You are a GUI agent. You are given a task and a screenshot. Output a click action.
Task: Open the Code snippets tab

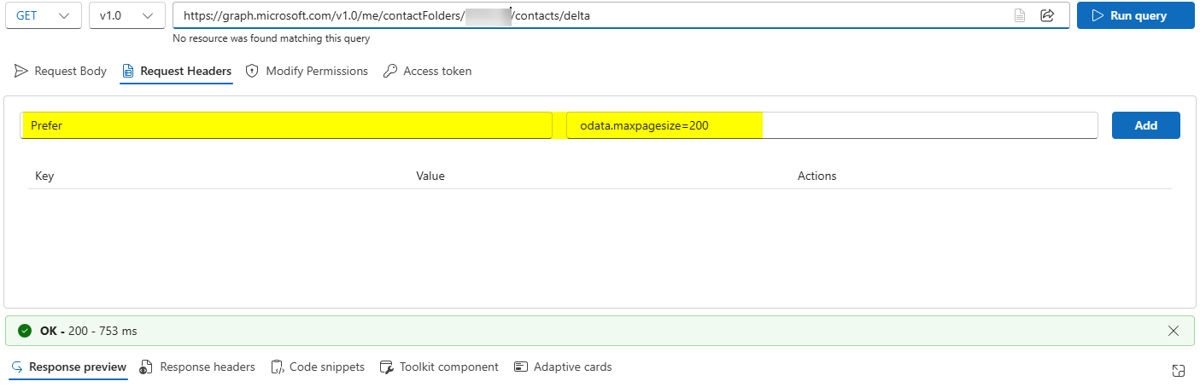[318, 367]
